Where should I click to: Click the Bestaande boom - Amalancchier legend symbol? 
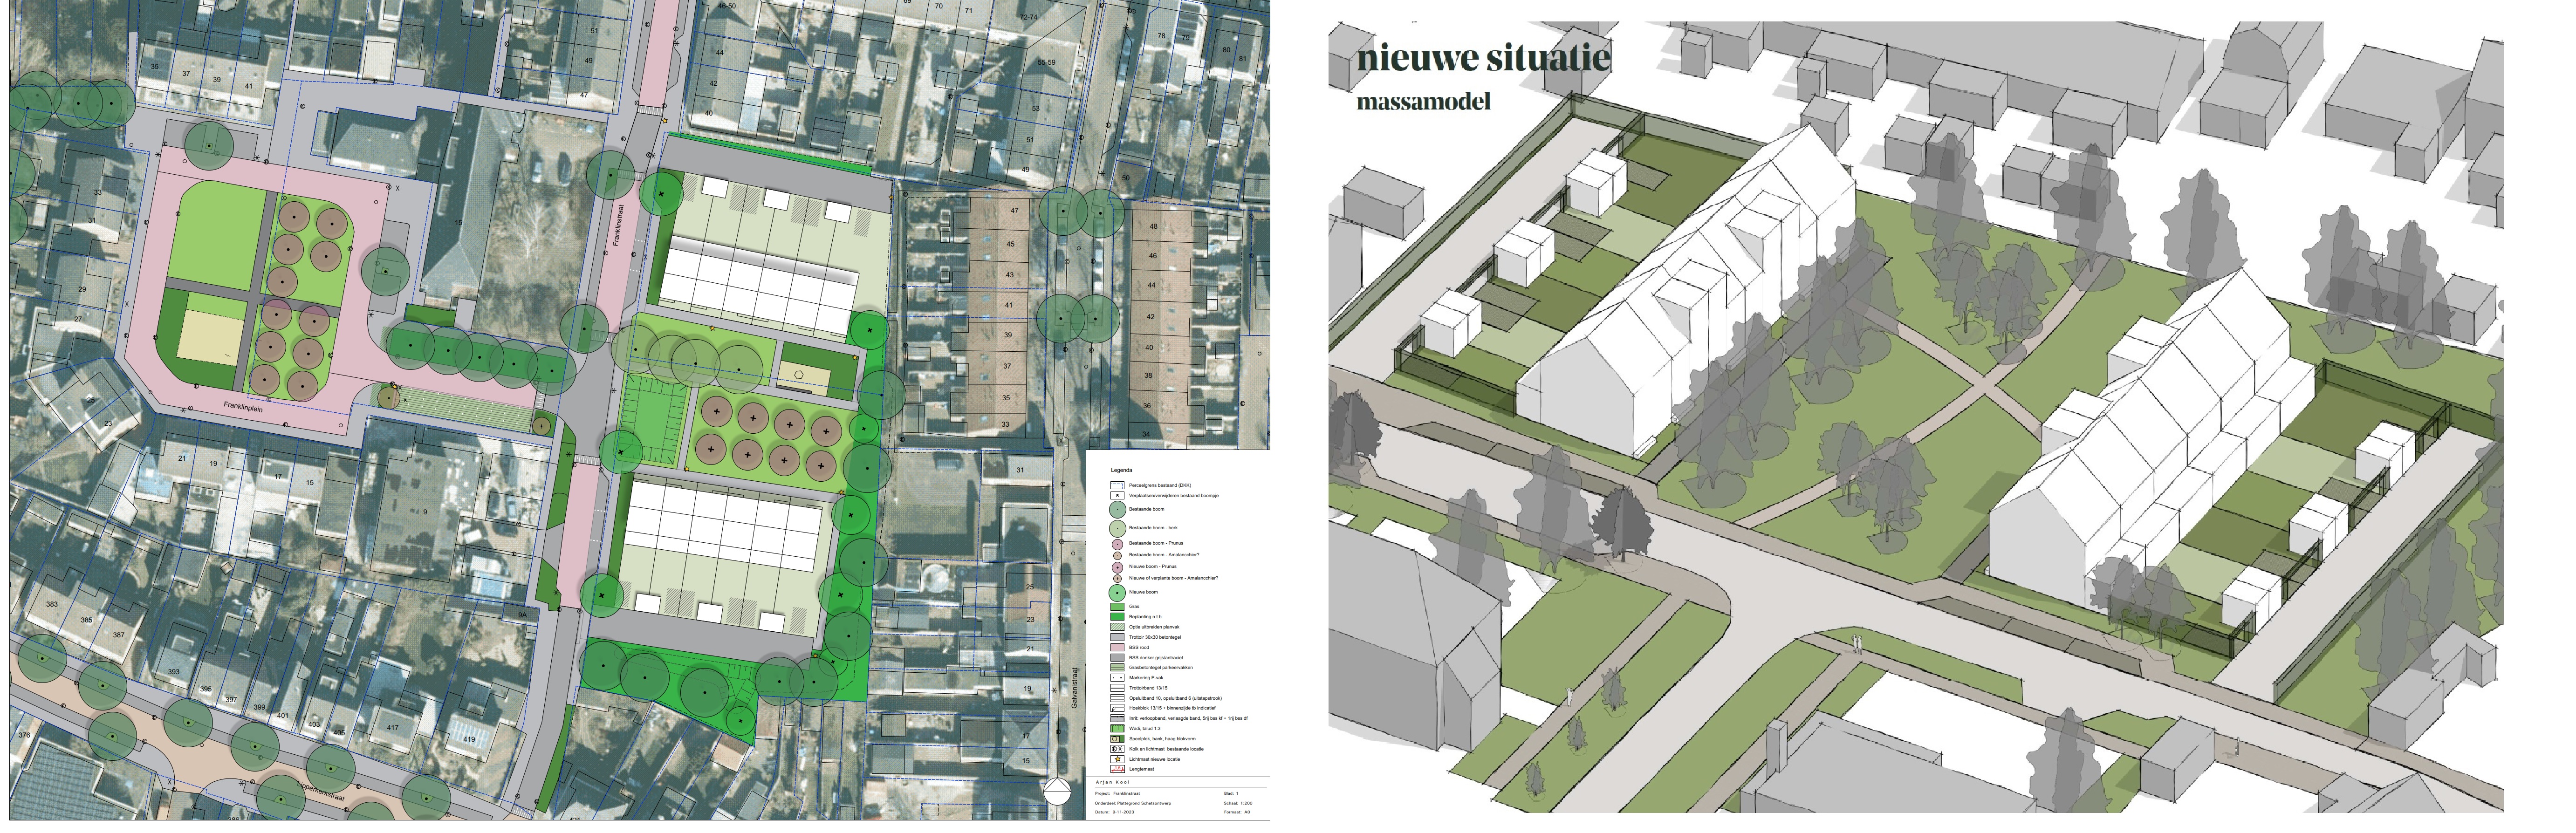(1118, 556)
